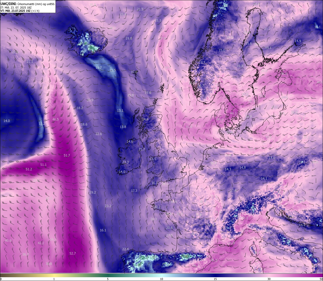Screen dimensions: 323x281
Task: Click the 14.6 value on the map
Action: tap(130, 141)
